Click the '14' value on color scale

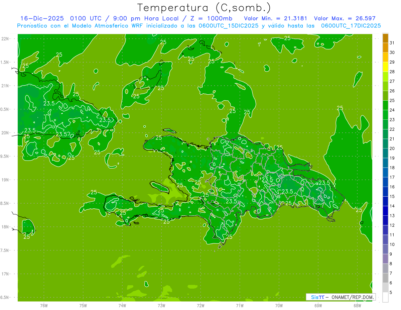(392, 206)
